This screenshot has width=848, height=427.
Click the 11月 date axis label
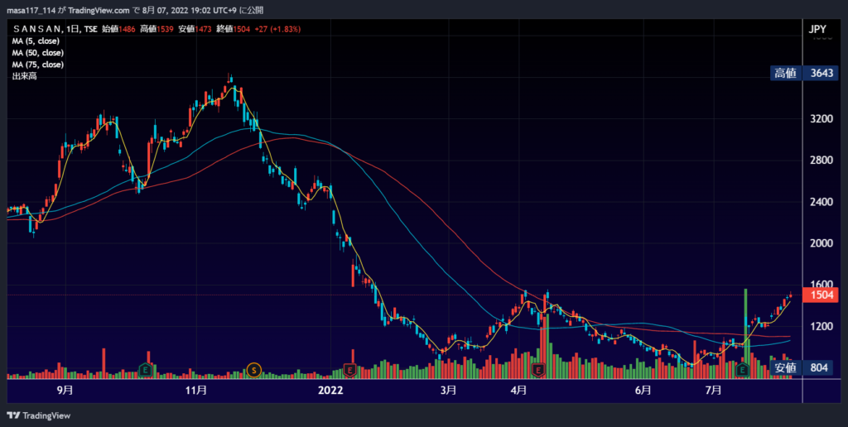(195, 391)
